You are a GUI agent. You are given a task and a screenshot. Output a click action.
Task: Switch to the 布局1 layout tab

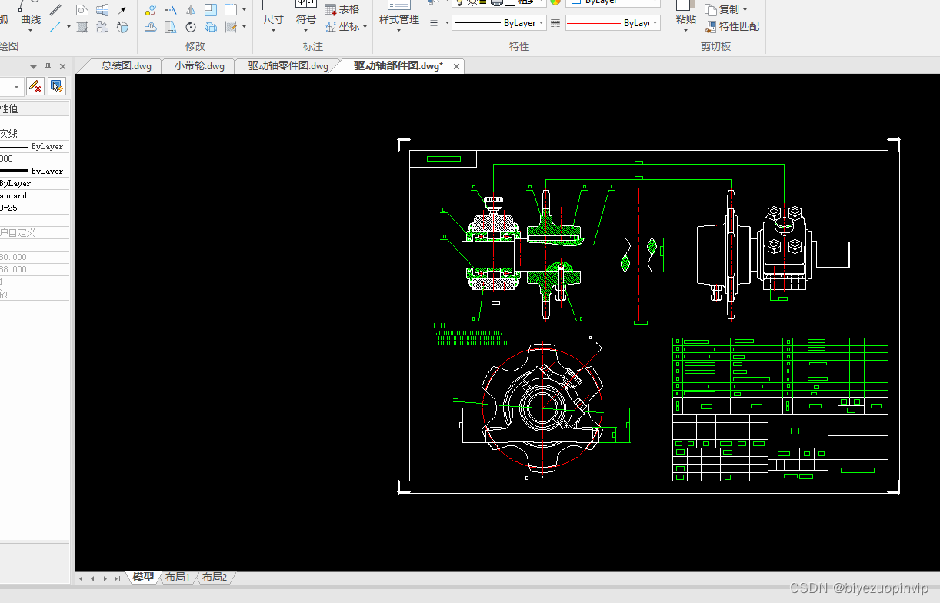coord(178,578)
